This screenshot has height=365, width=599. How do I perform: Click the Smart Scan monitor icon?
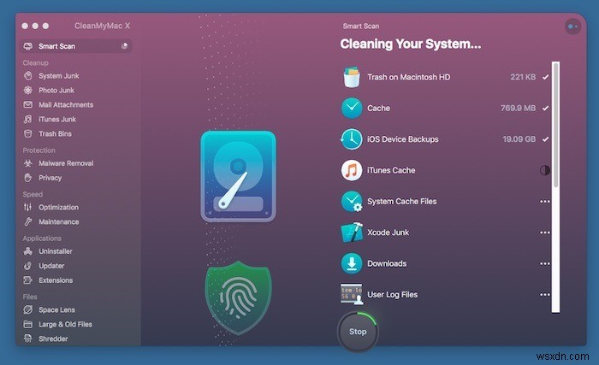[28, 46]
